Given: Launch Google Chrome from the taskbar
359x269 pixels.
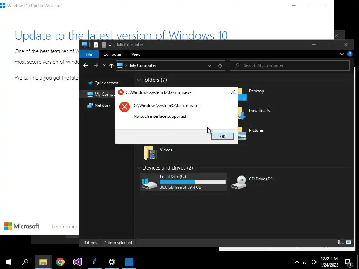Looking at the screenshot, I should click(60, 262).
